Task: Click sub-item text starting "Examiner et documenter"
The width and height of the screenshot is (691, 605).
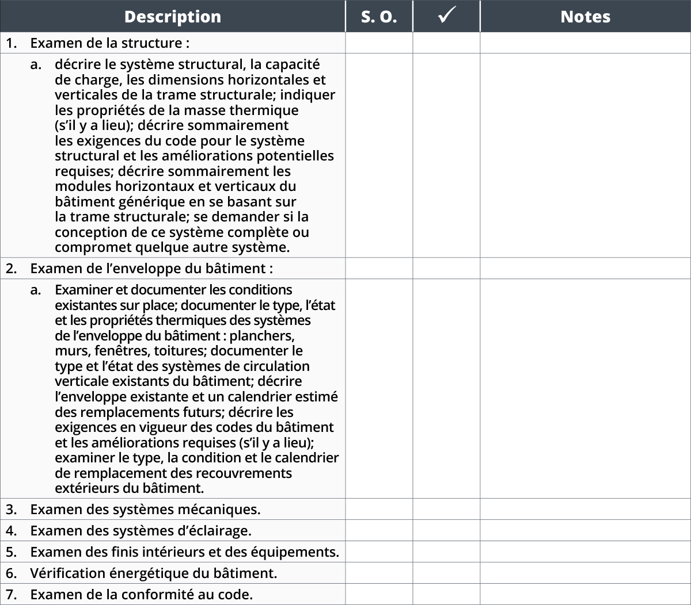Action: [196, 389]
